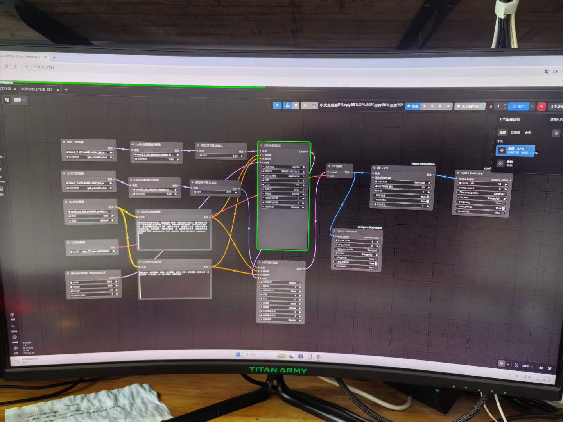Open the queue filter options icon
The width and height of the screenshot is (563, 422).
(x=556, y=133)
